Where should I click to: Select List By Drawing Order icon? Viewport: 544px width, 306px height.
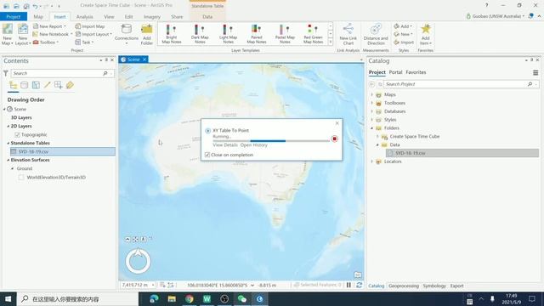tap(14, 85)
